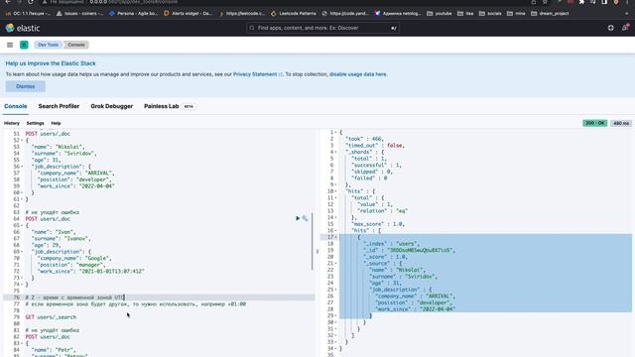Collapse the _shards object at response line 4
Screen dimensions: 635x357
[x=336, y=152]
